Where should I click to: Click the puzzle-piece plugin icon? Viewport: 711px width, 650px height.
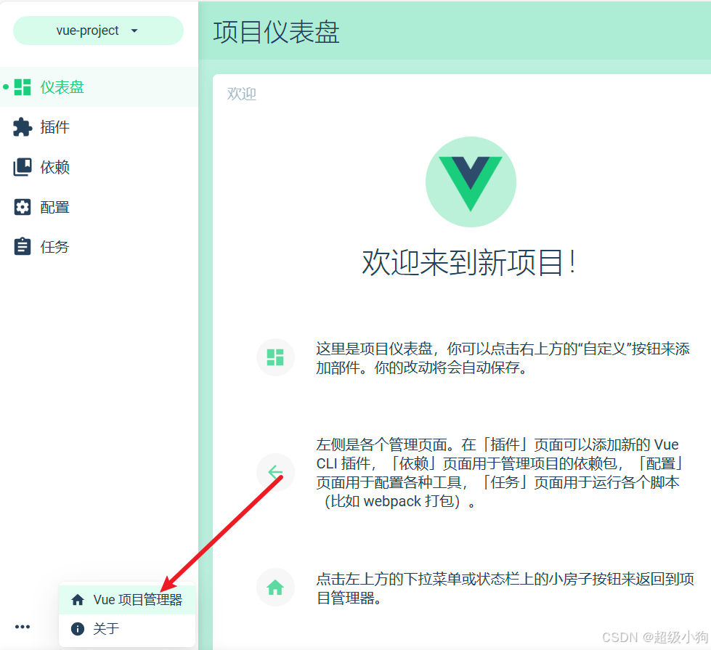23,127
